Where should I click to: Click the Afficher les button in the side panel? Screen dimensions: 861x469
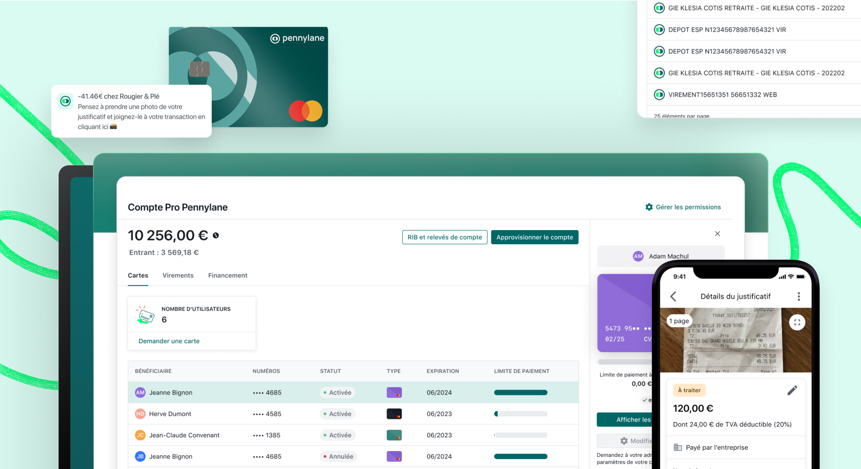click(x=624, y=420)
